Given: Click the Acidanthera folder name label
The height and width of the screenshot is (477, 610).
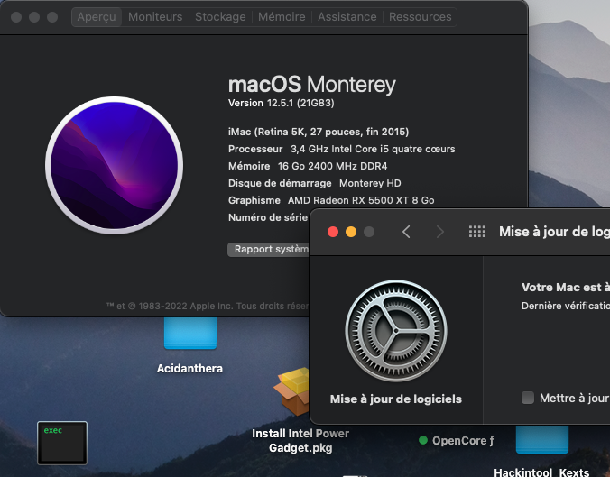Looking at the screenshot, I should tap(189, 369).
